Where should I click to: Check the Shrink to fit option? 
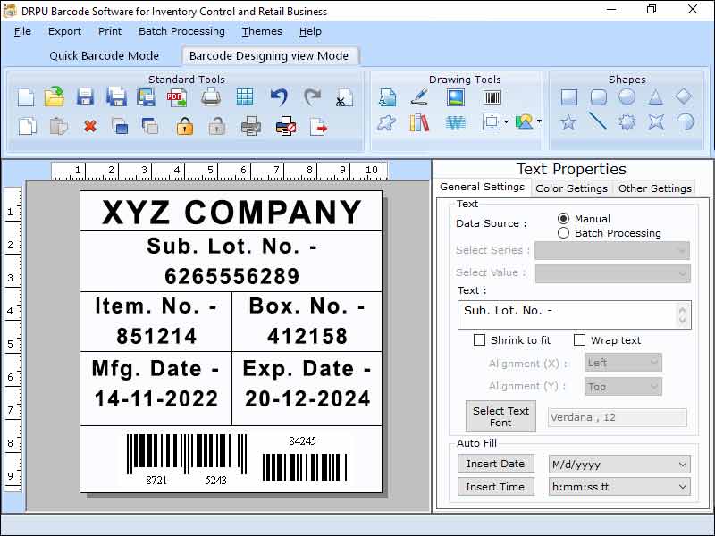pos(480,340)
